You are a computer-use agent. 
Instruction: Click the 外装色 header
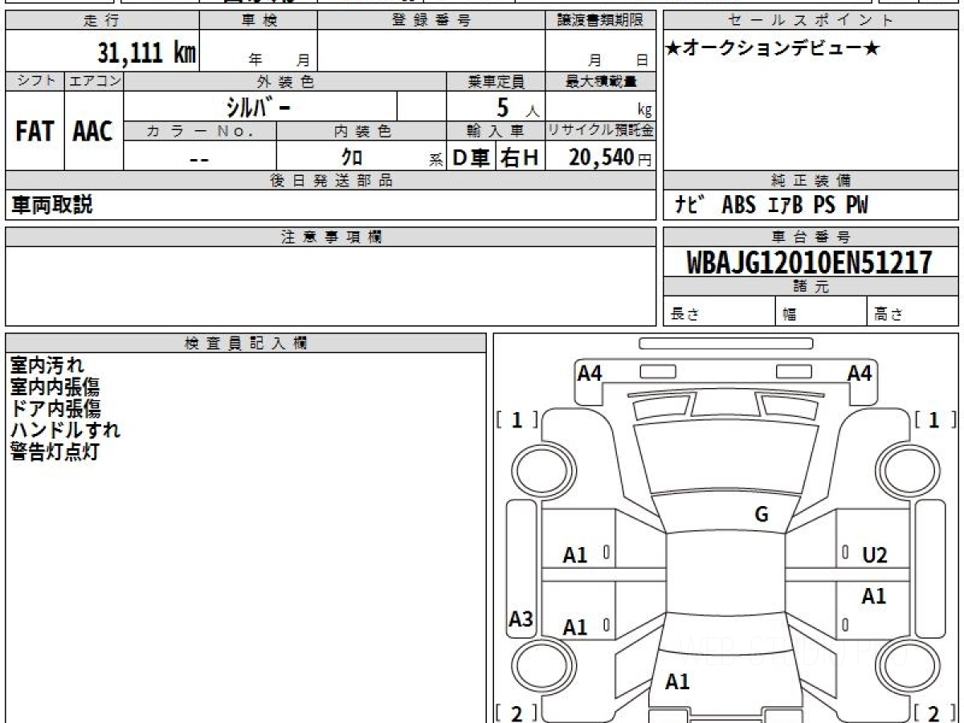[285, 81]
